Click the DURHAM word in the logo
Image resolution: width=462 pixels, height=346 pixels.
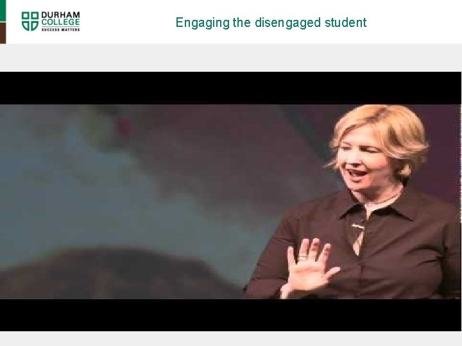point(60,15)
